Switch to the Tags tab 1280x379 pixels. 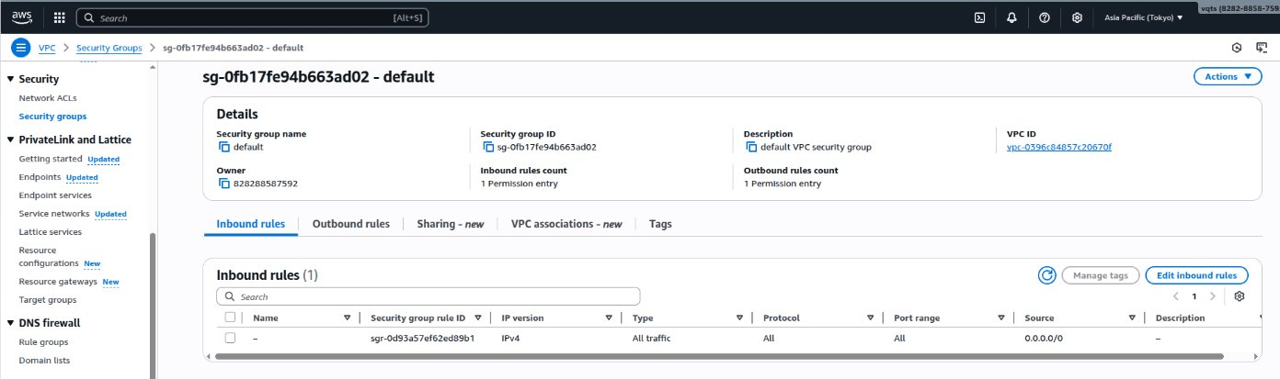pyautogui.click(x=659, y=224)
